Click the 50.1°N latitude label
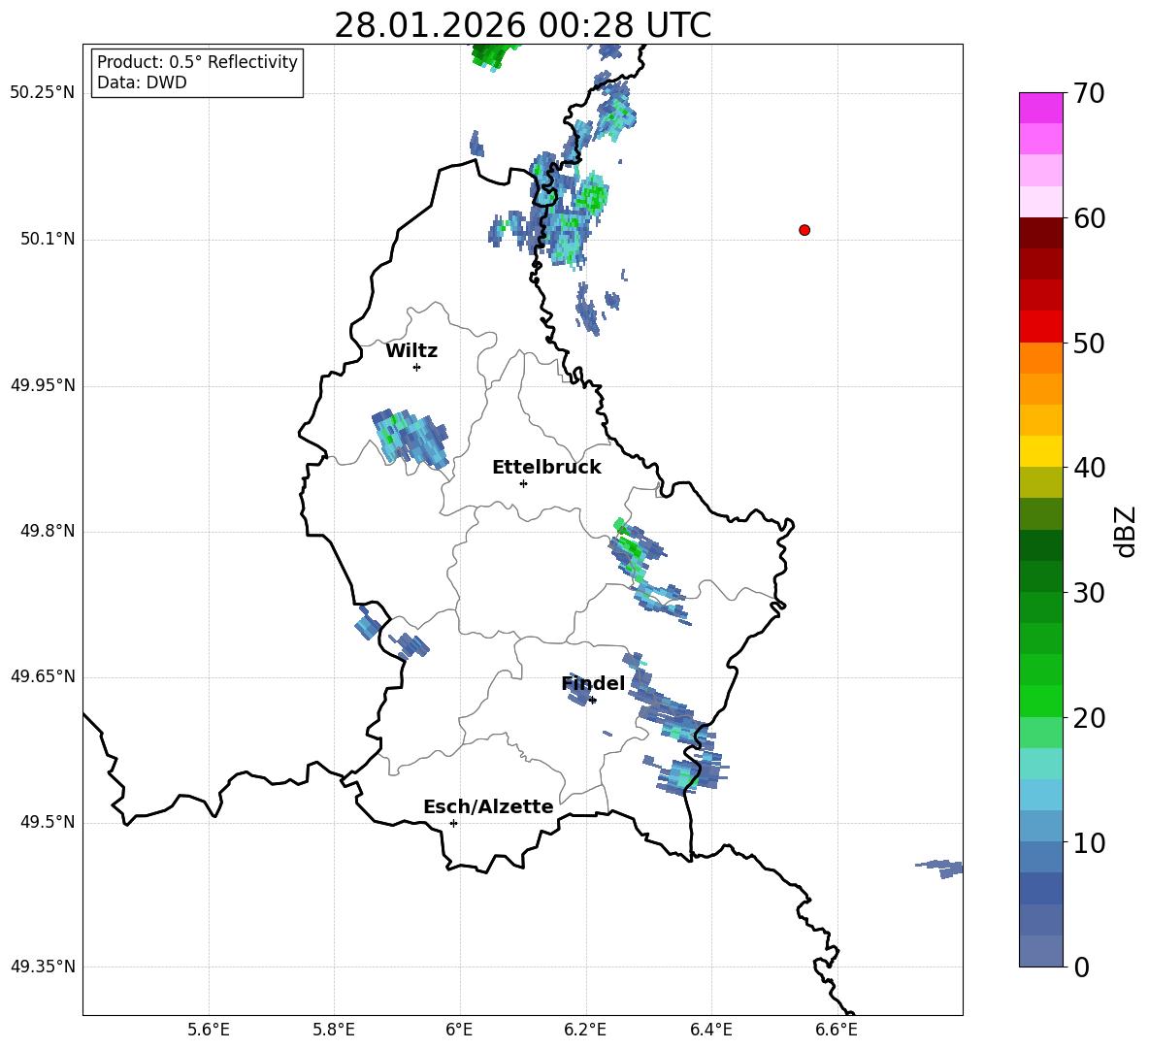 click(x=48, y=240)
